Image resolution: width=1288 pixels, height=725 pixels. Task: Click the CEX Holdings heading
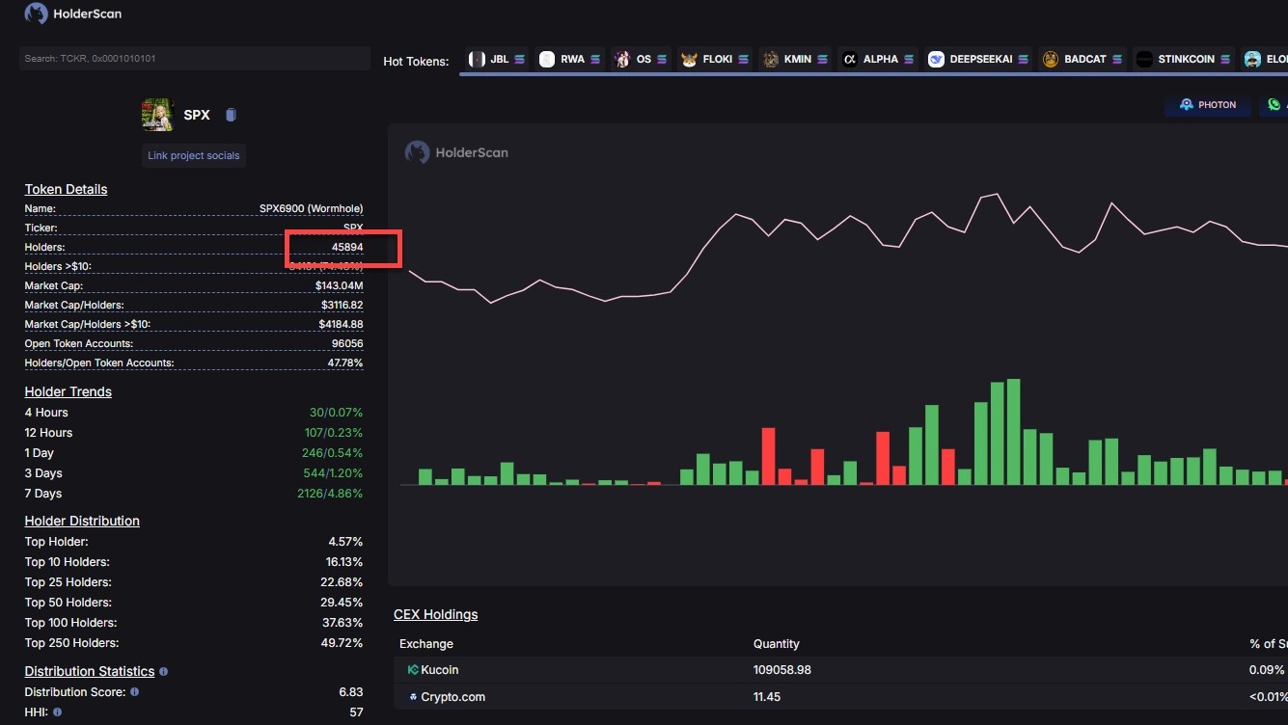click(x=435, y=615)
